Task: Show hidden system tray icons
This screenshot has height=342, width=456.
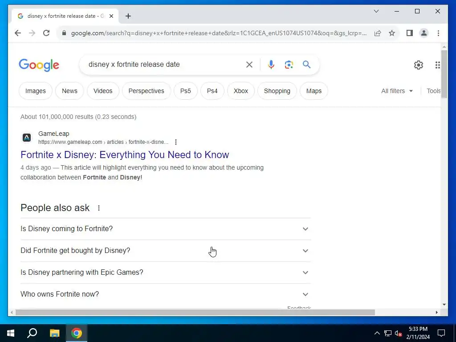Action: click(377, 333)
